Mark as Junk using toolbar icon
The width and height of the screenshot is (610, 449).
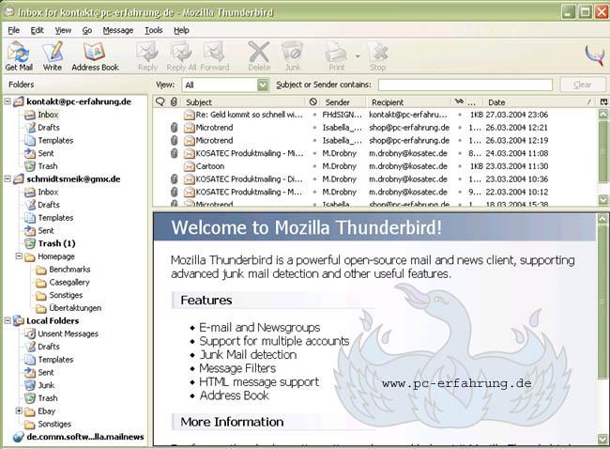[x=293, y=57]
